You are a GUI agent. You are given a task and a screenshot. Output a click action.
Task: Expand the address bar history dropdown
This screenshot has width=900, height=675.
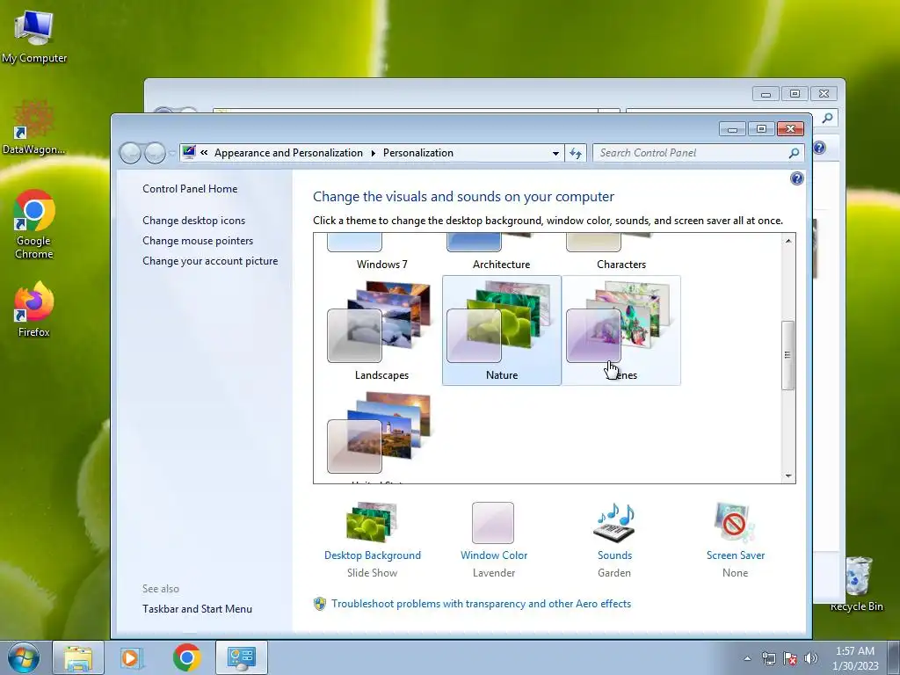coord(555,153)
